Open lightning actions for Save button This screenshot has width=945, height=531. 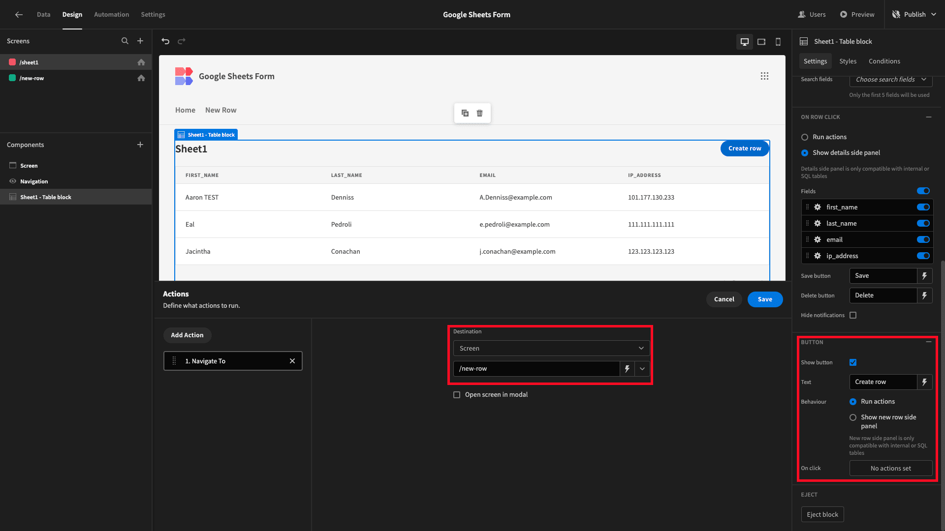click(x=925, y=276)
